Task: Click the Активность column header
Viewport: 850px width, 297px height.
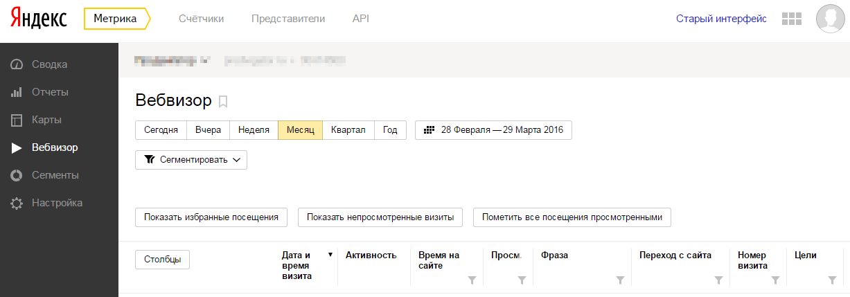Action: pos(371,255)
